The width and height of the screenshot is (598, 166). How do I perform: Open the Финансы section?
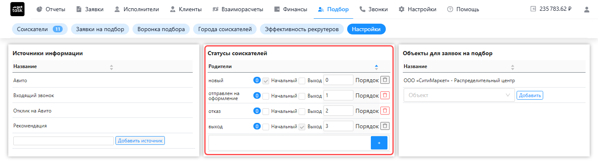tap(291, 9)
